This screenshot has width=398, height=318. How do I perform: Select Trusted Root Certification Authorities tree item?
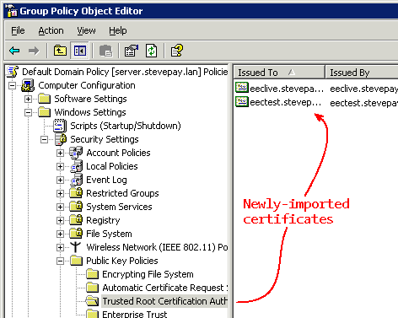coord(164,301)
